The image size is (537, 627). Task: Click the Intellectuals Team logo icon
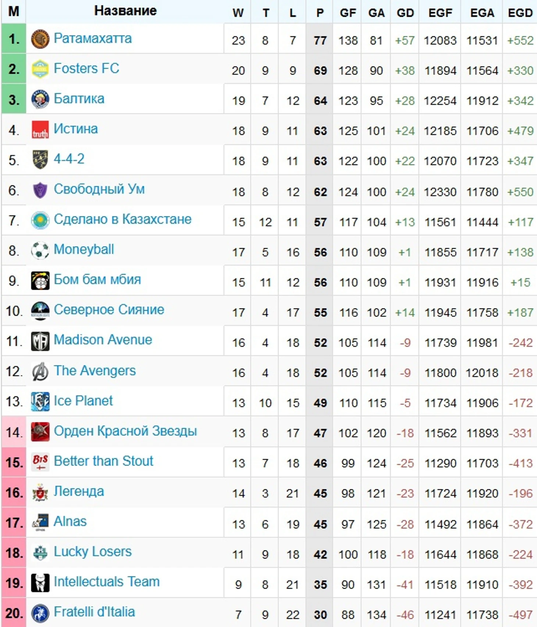pyautogui.click(x=40, y=582)
